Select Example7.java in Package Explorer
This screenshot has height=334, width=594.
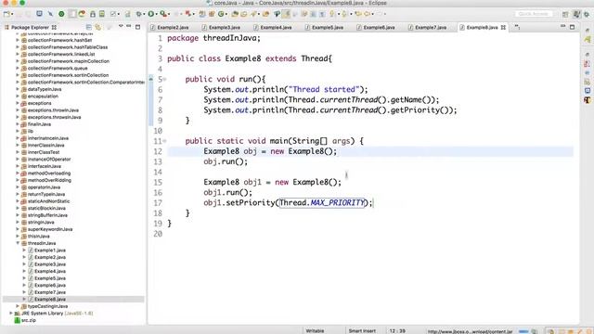pos(49,292)
